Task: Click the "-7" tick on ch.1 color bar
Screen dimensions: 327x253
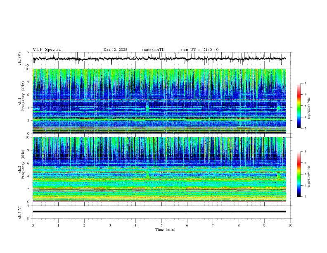Action: pos(304,128)
